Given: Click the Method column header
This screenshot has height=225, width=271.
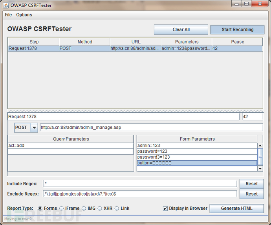Looking at the screenshot, I should (85, 42).
